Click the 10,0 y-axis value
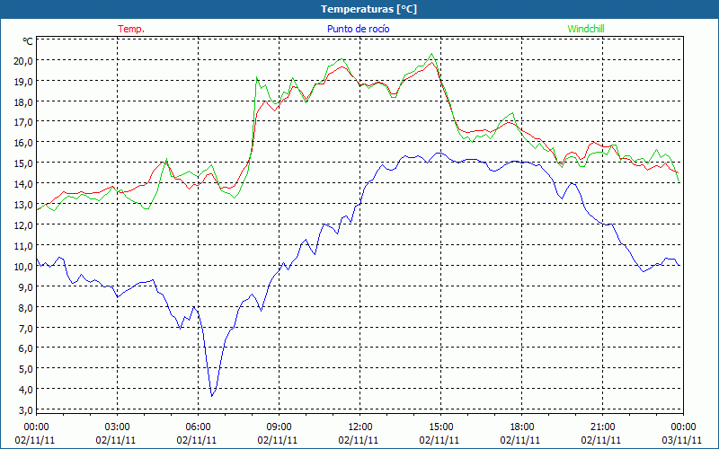The width and height of the screenshot is (719, 449). (23, 267)
